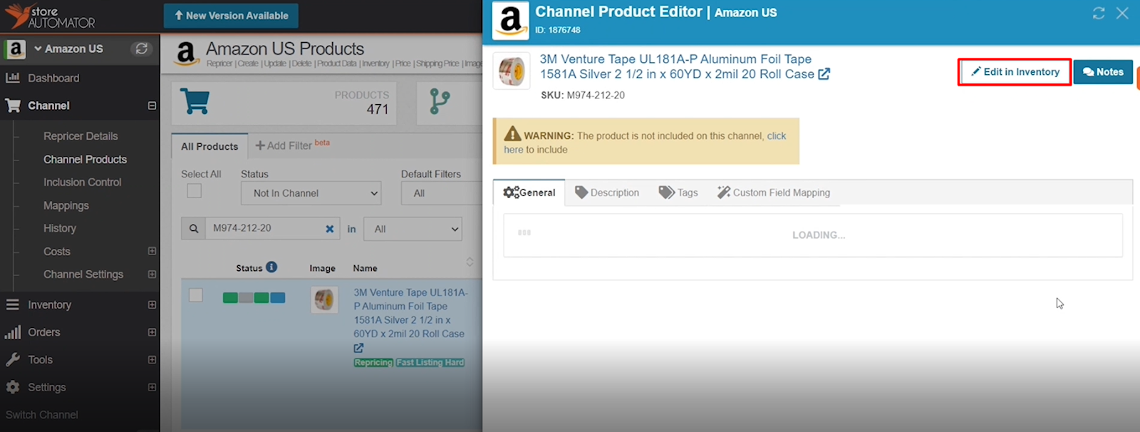The image size is (1140, 432).
Task: Open the product title link in editor
Action: click(676, 66)
